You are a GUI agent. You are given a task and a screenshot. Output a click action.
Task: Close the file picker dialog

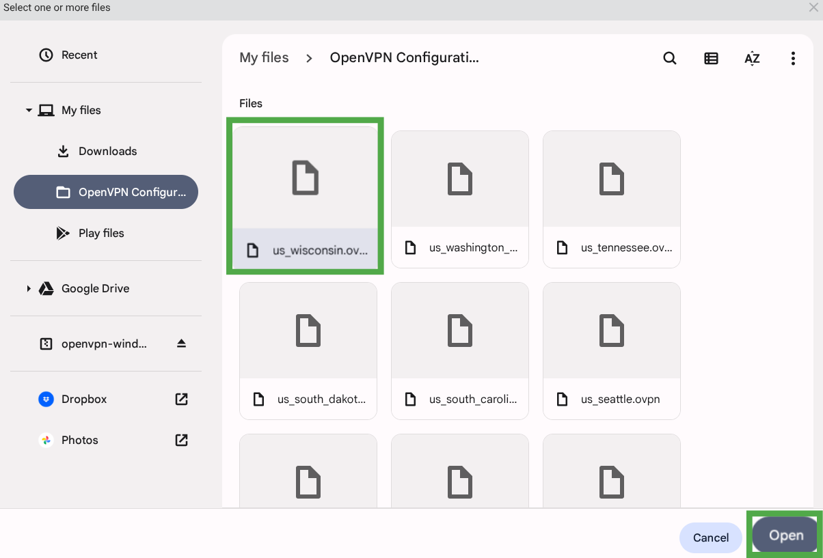(x=813, y=7)
